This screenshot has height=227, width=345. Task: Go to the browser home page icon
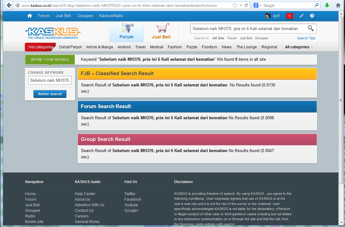pos(338,5)
